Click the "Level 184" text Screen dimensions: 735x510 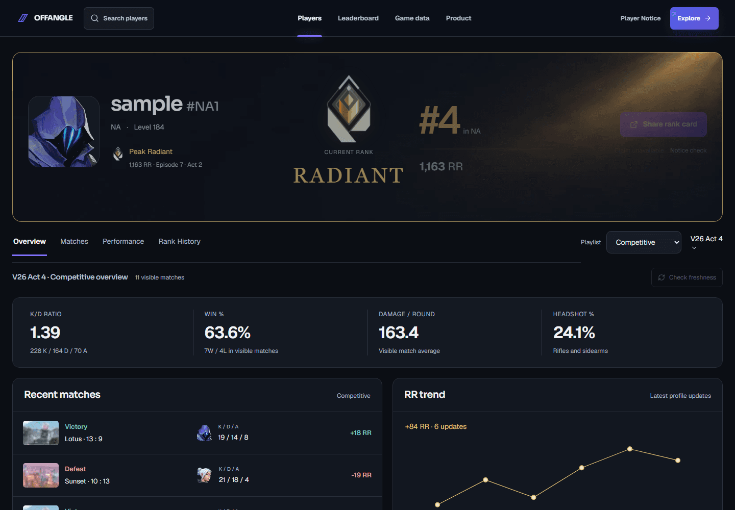coord(149,127)
